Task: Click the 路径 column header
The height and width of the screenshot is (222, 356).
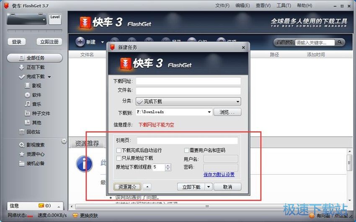Action: tap(274, 55)
